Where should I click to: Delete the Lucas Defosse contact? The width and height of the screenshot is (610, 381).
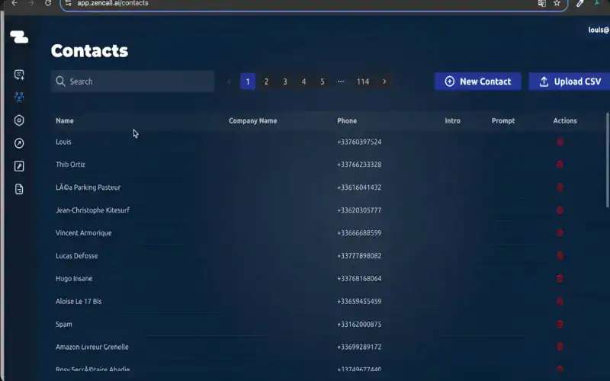560,256
